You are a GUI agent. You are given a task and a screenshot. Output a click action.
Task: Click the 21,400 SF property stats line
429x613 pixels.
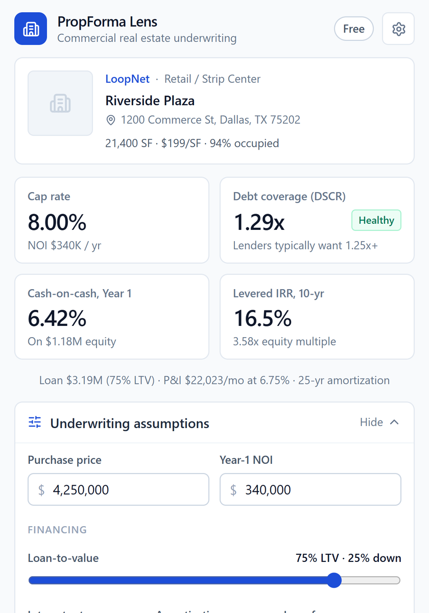(x=192, y=143)
